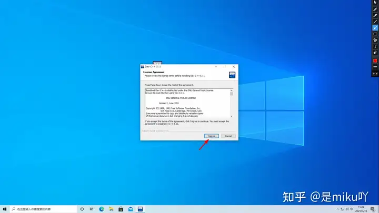Open the clock and date flyout

pyautogui.click(x=361, y=209)
